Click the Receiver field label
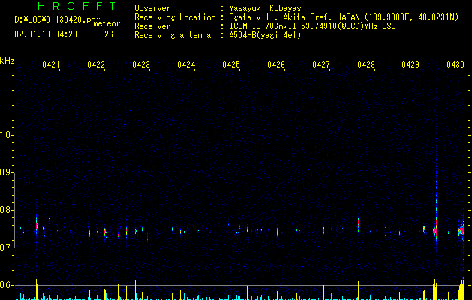 point(152,26)
